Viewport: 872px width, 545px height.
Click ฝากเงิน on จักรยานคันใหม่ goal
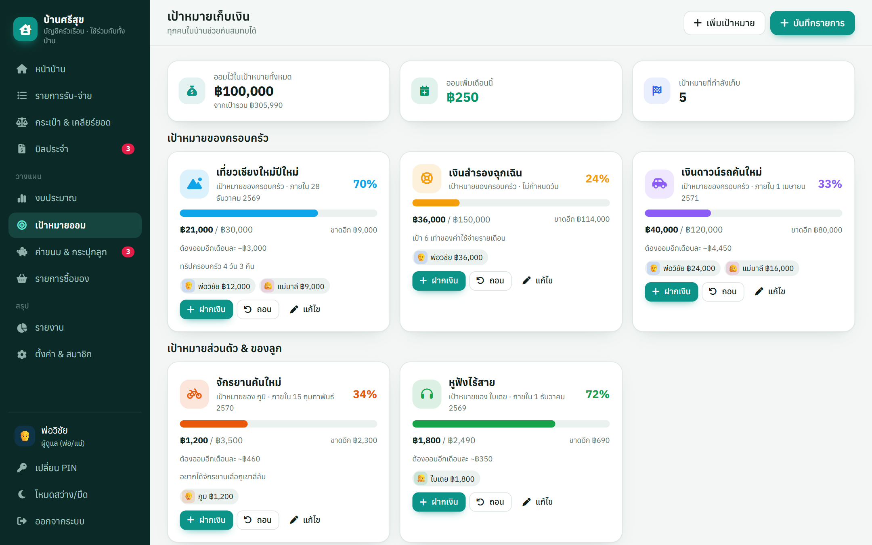click(x=206, y=520)
